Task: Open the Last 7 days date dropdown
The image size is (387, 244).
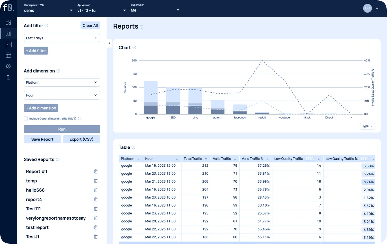Action: click(62, 38)
